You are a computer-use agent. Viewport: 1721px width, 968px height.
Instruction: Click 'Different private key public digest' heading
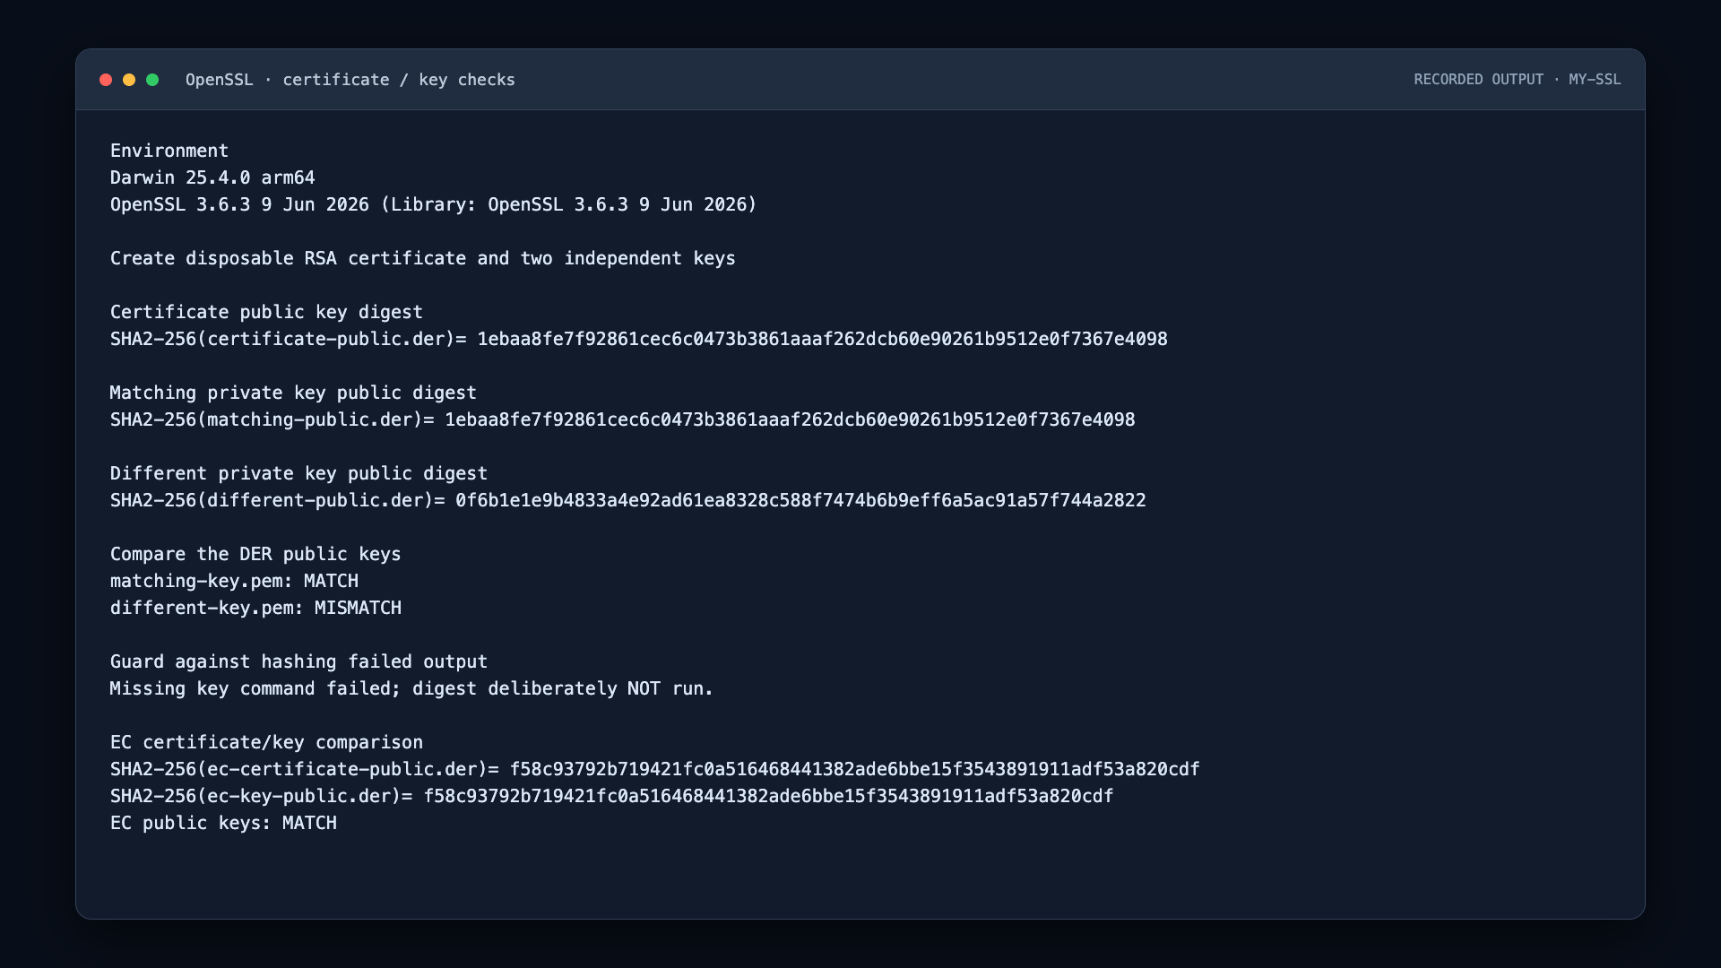[x=298, y=473]
